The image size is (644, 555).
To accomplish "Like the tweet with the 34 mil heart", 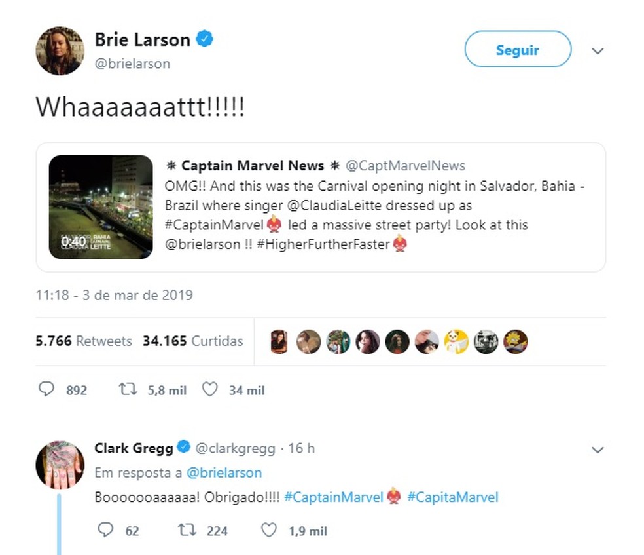I will tap(209, 389).
